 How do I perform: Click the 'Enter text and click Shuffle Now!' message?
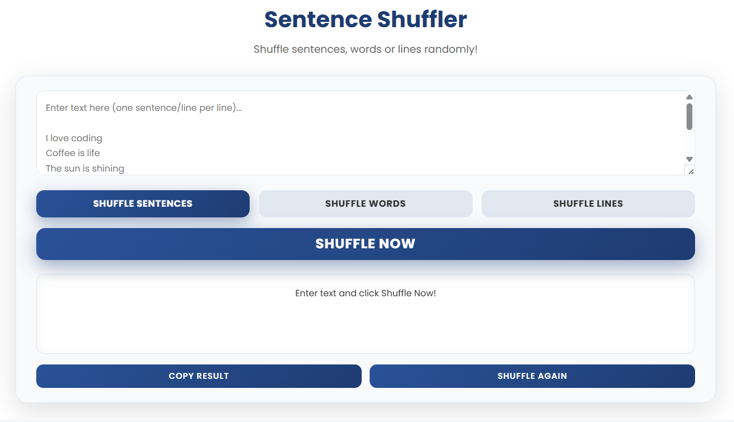coord(365,293)
